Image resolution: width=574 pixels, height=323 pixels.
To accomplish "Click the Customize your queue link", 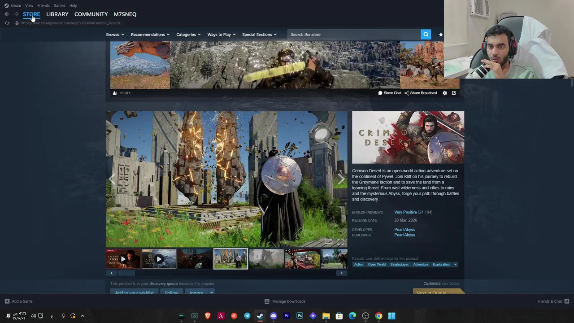I will (x=441, y=284).
